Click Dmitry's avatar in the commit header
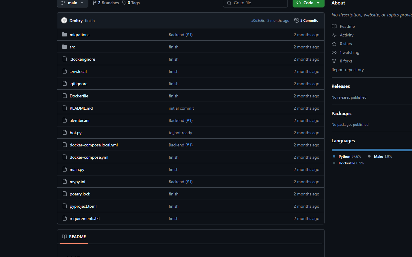This screenshot has height=257, width=412. coord(64,20)
